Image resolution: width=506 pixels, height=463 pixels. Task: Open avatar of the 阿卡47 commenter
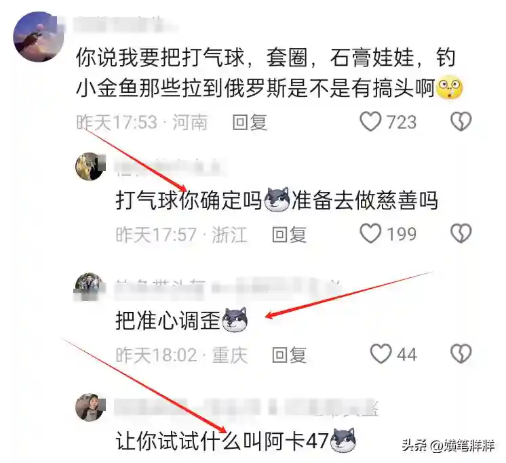(x=90, y=407)
